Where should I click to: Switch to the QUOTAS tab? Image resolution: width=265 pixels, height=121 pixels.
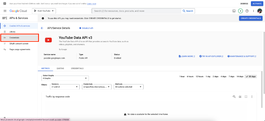coord(60,68)
